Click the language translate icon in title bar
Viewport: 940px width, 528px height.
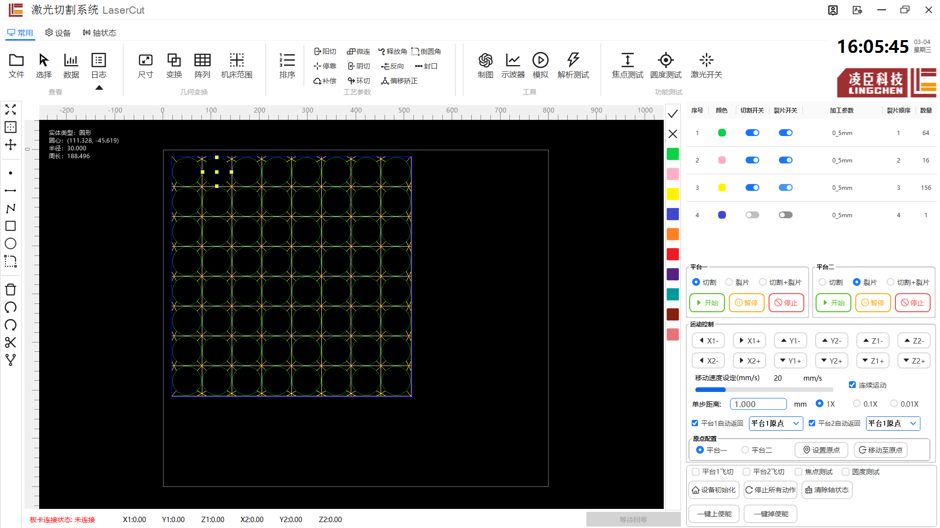tap(857, 10)
